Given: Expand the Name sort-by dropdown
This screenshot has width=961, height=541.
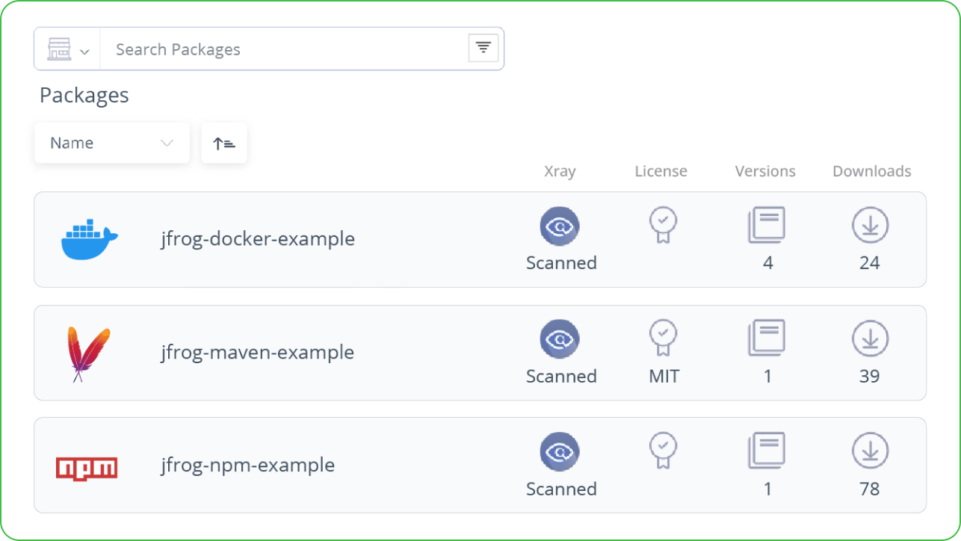Looking at the screenshot, I should click(x=112, y=143).
